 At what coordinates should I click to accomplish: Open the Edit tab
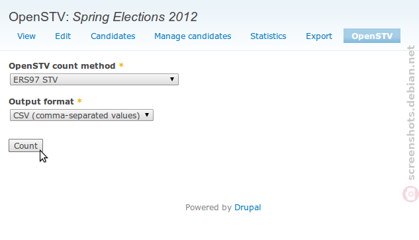click(x=63, y=36)
